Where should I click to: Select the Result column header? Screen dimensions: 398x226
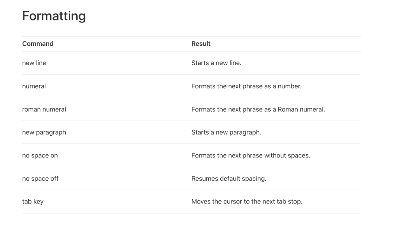pos(201,43)
